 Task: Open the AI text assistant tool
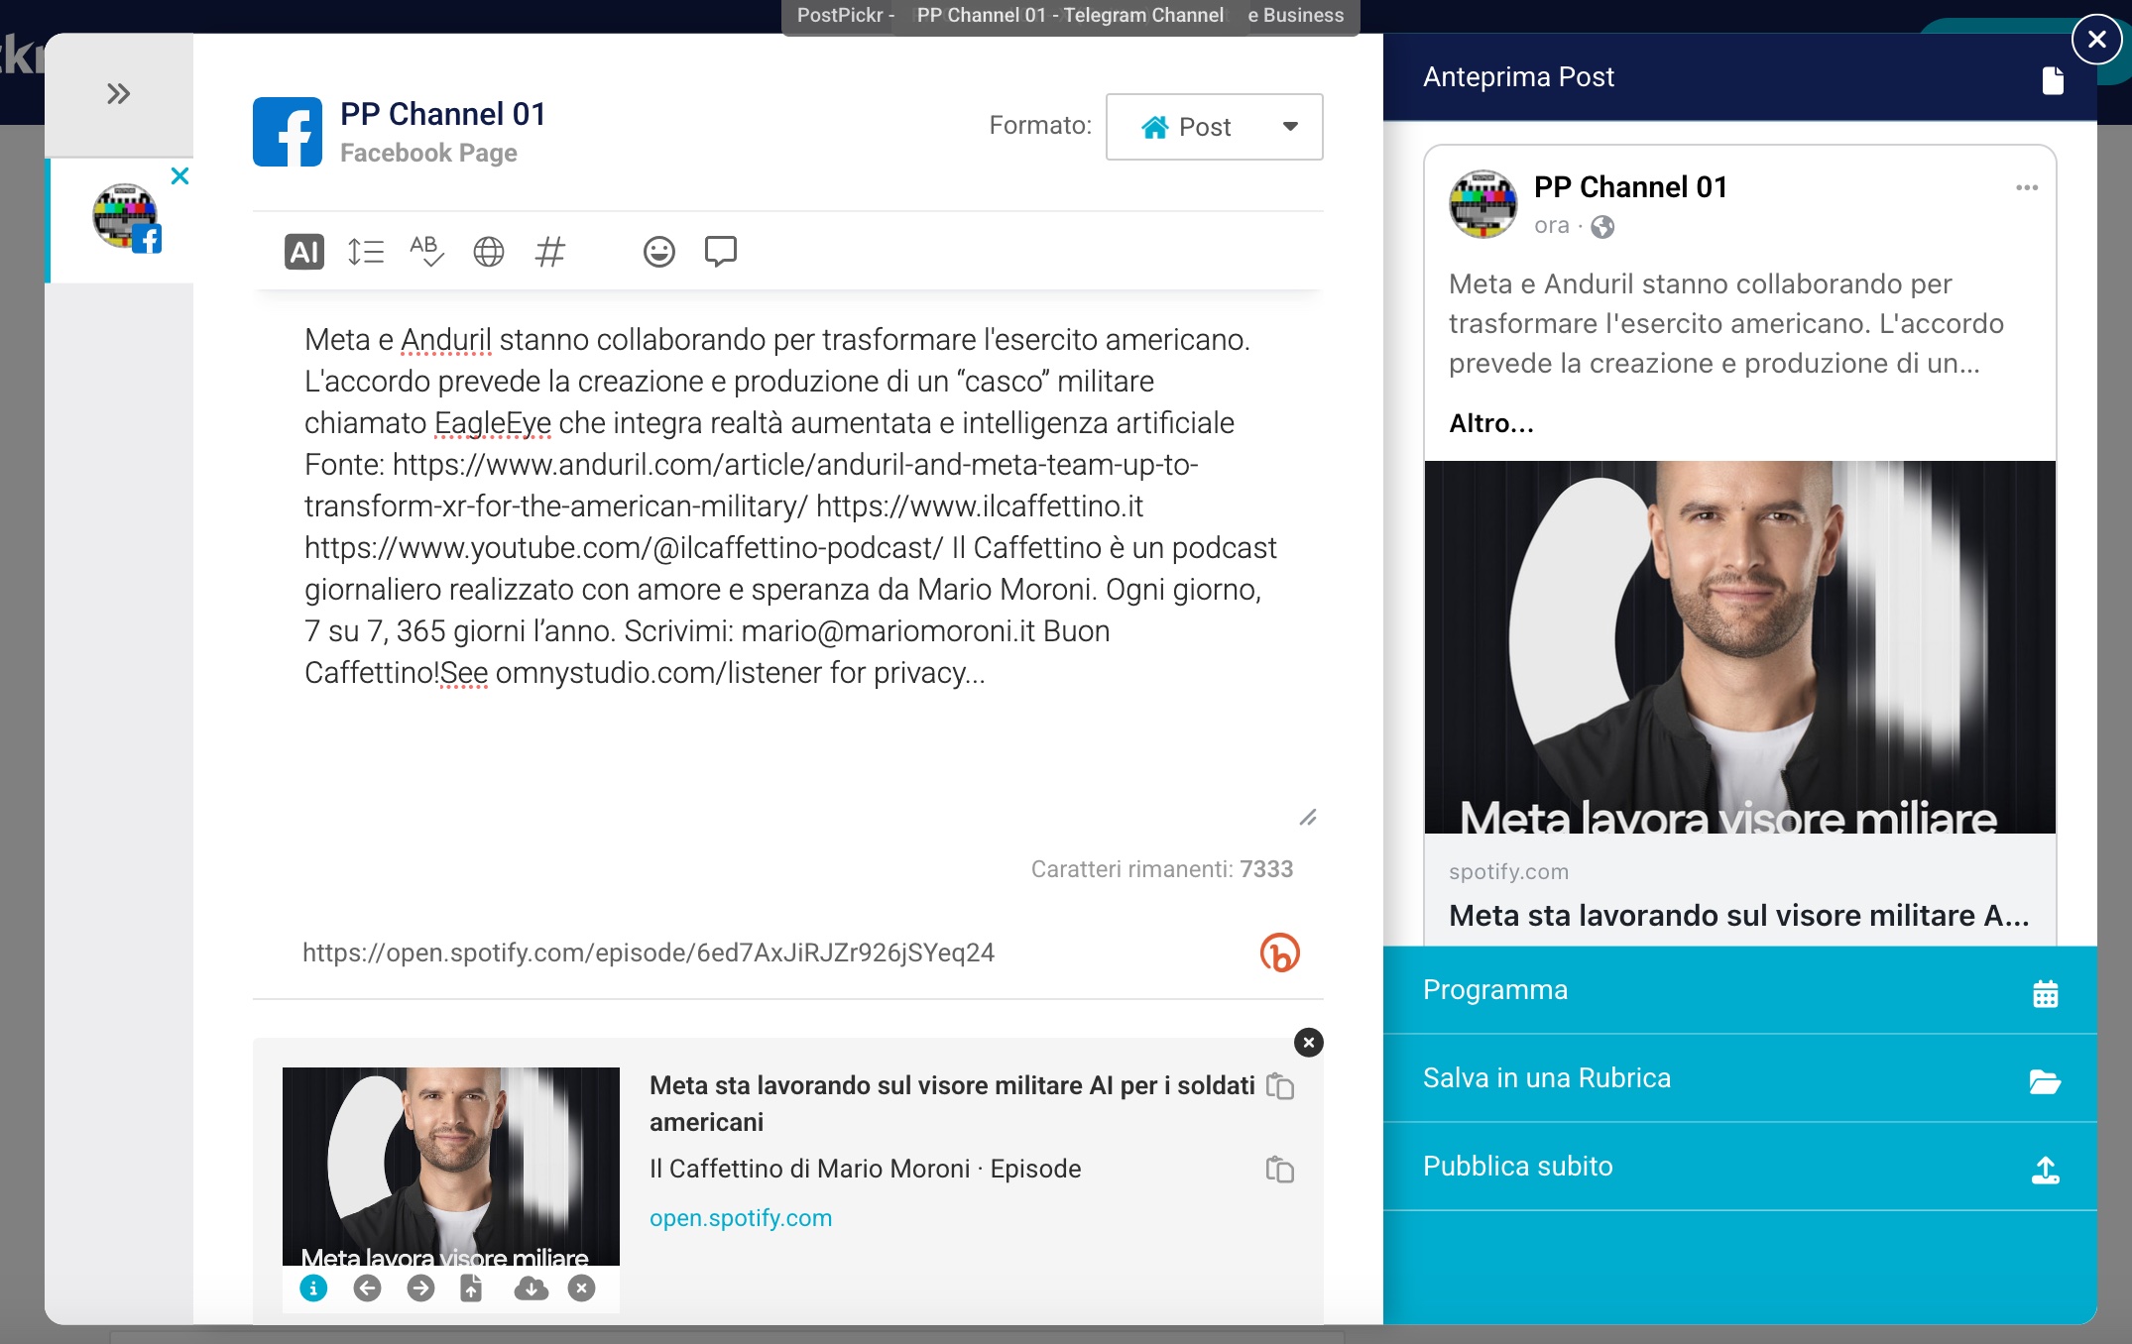coord(304,252)
